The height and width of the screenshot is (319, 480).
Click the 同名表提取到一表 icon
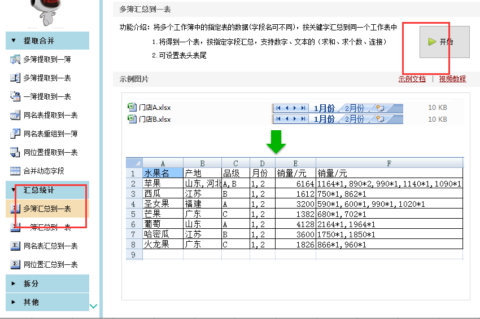[15, 115]
